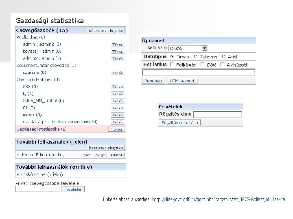Click Törlés beside konzultáció room
The height and width of the screenshot is (219, 293).
[117, 122]
